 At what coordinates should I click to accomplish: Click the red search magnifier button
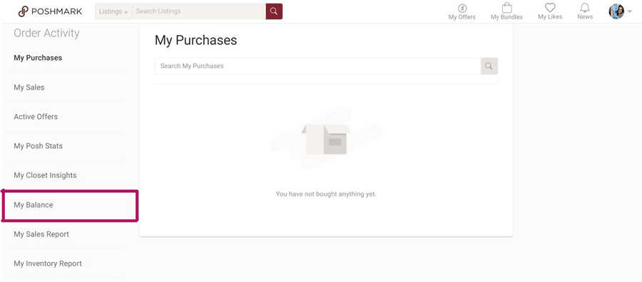tap(274, 11)
